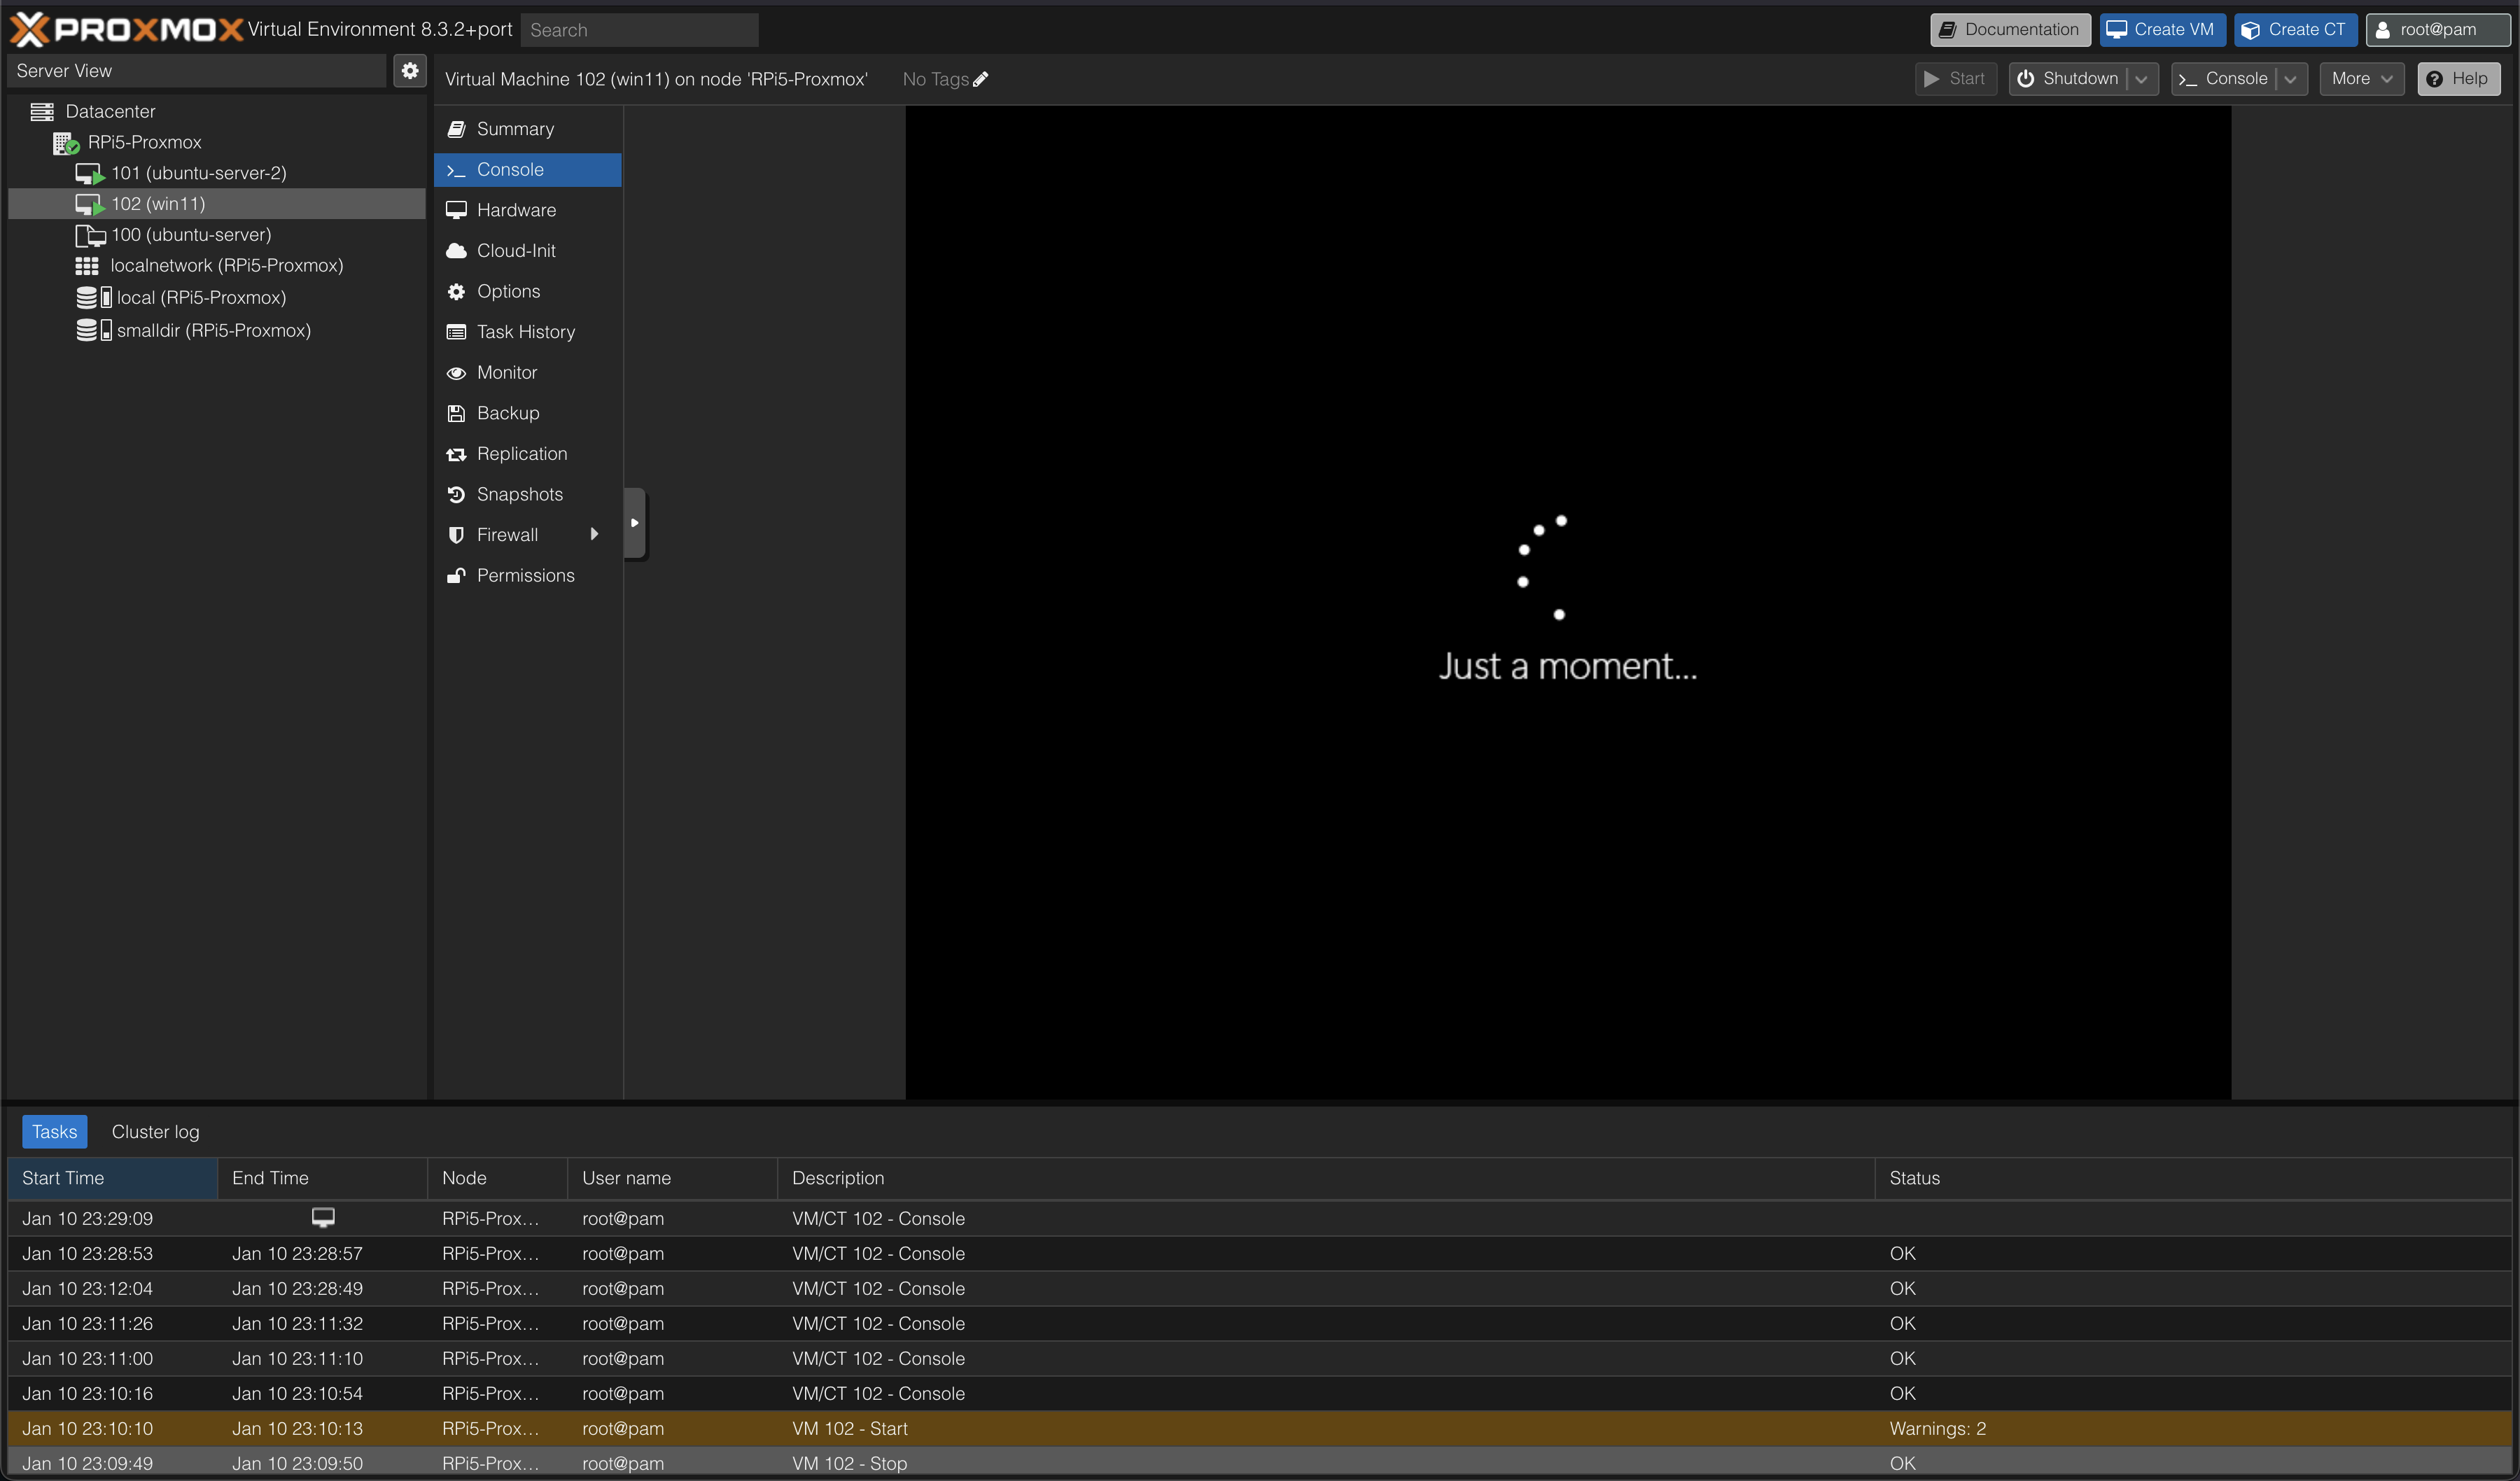This screenshot has height=1481, width=2520.
Task: Click the No Tags edit pencil icon
Action: pos(982,78)
